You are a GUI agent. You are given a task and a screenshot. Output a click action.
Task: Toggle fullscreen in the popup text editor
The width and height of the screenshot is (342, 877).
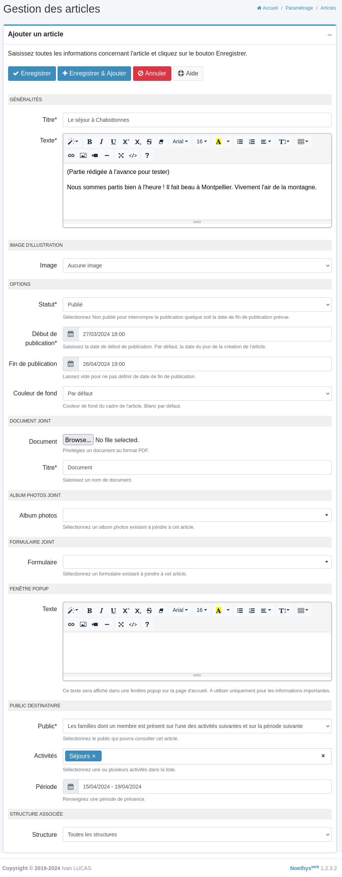121,625
